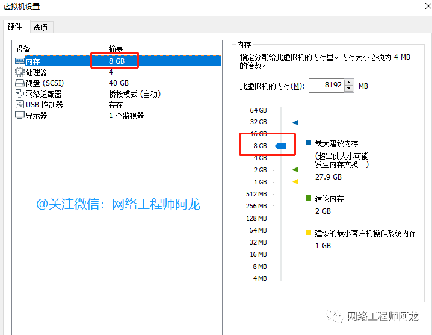Click the yellow minimum guest memory marker
Image resolution: width=432 pixels, height=335 pixels.
[295, 181]
